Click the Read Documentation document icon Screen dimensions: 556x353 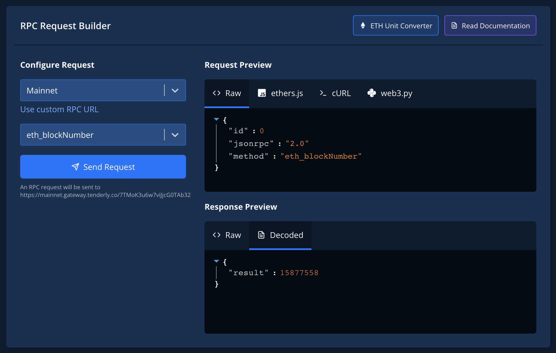[454, 25]
